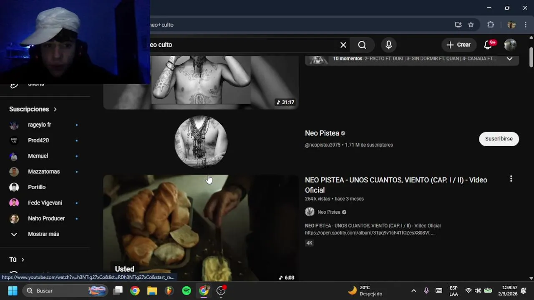Open the volume tray icon
534x300 pixels.
coord(478,290)
